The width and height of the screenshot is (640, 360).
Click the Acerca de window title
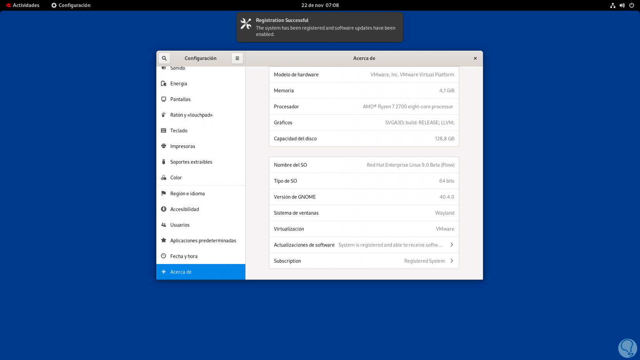(364, 58)
